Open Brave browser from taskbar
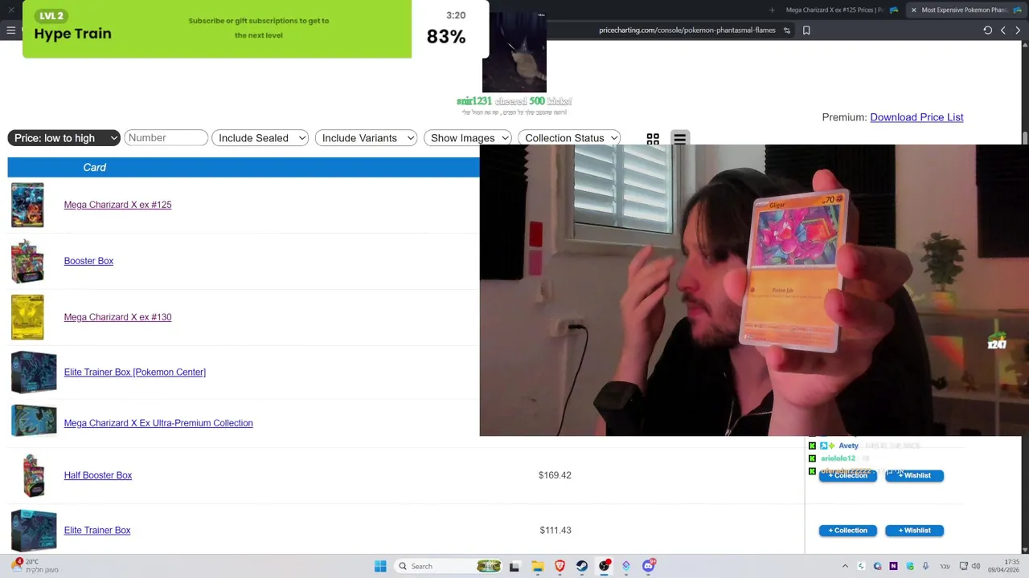This screenshot has height=578, width=1029. coord(560,566)
